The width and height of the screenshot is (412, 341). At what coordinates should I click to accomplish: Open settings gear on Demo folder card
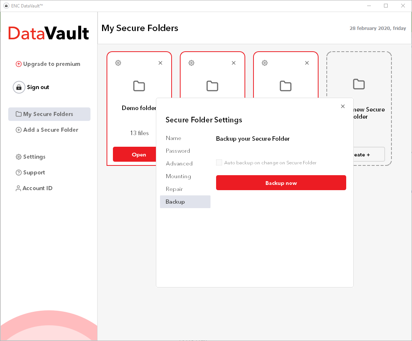[x=118, y=63]
